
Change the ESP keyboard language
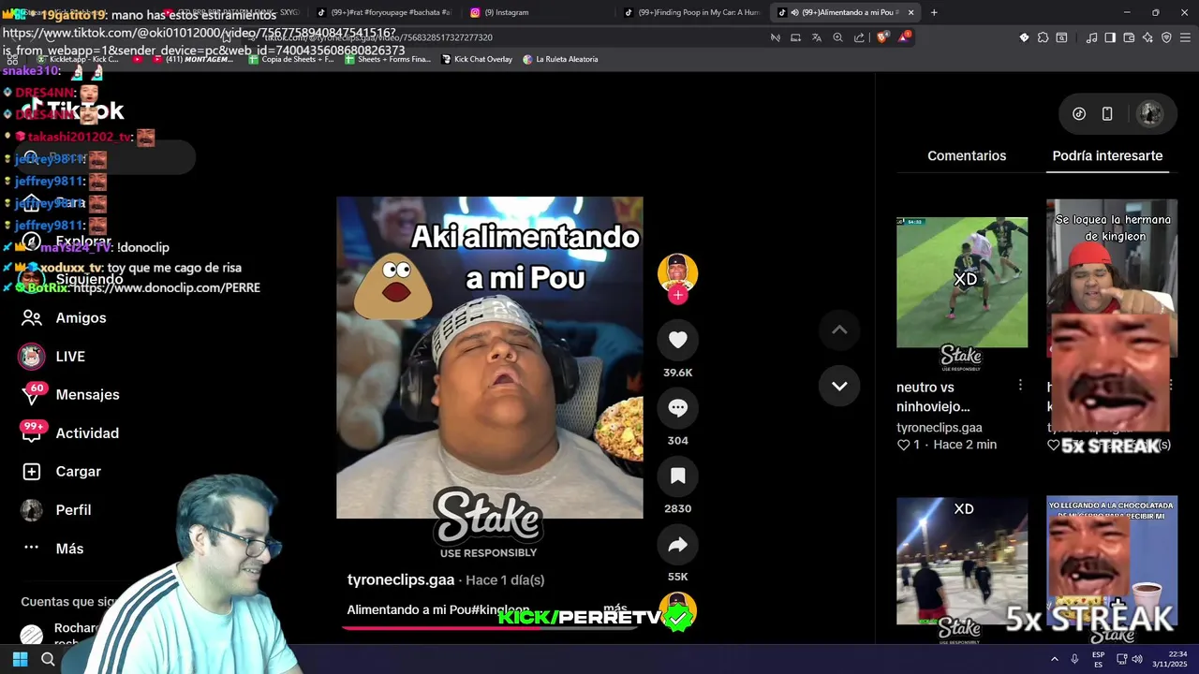(x=1098, y=659)
